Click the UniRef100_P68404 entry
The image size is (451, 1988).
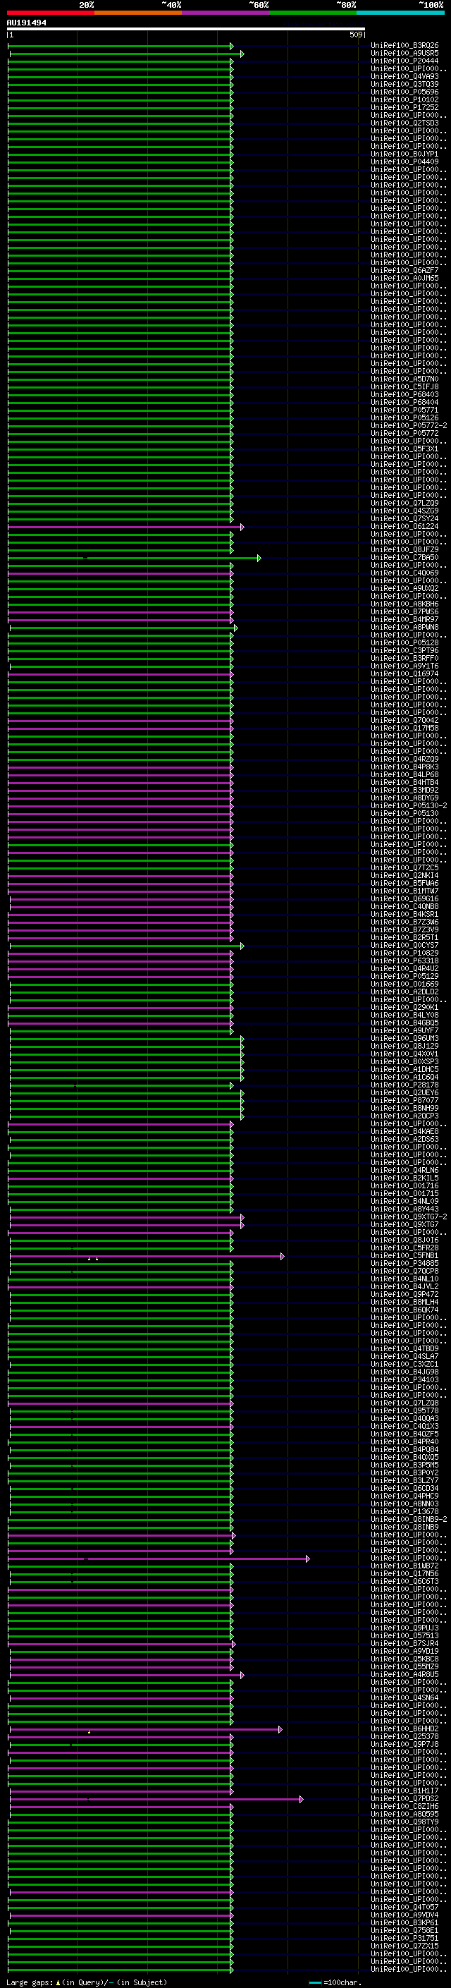pos(404,402)
